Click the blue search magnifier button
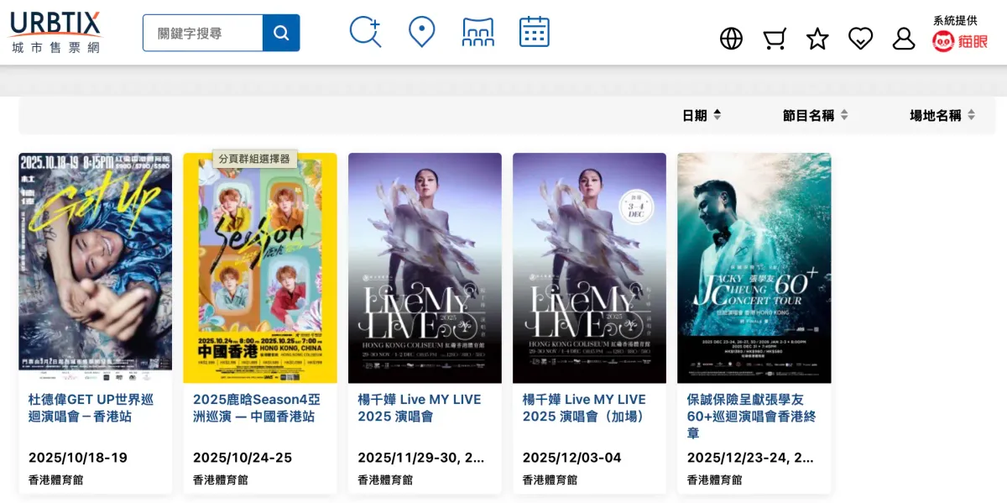 (281, 33)
